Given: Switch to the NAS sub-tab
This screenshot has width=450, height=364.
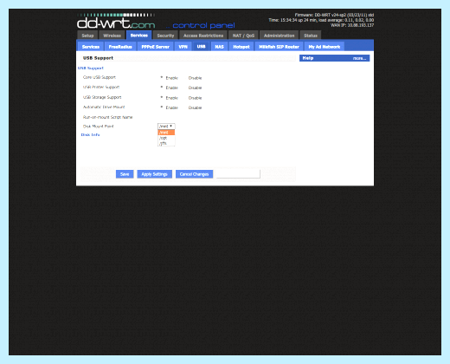Looking at the screenshot, I should tap(219, 47).
